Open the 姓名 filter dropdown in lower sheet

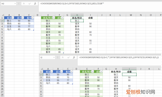52,71
